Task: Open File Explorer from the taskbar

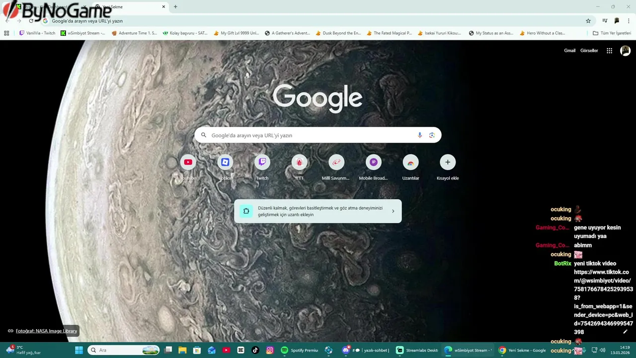Action: 182,350
